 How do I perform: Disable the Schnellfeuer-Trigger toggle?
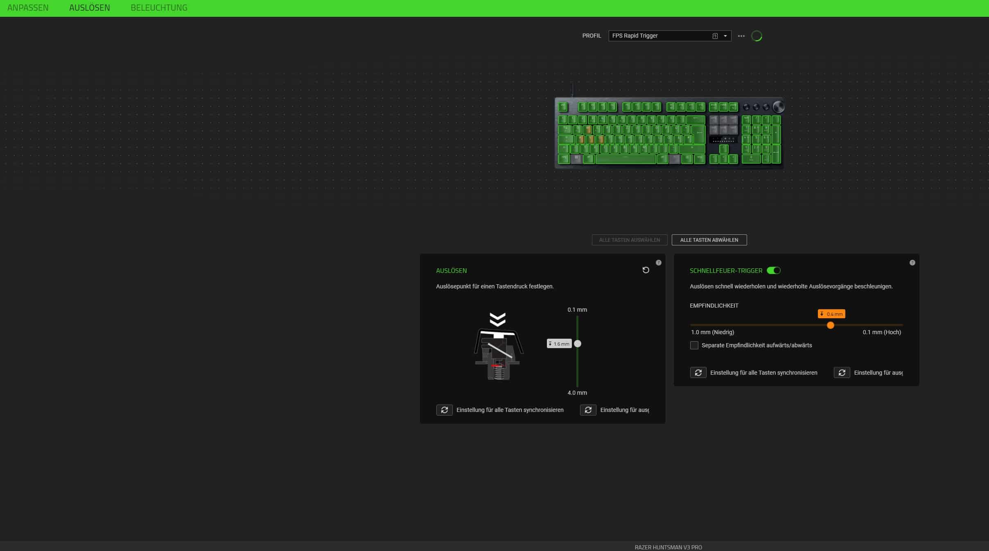[773, 270]
